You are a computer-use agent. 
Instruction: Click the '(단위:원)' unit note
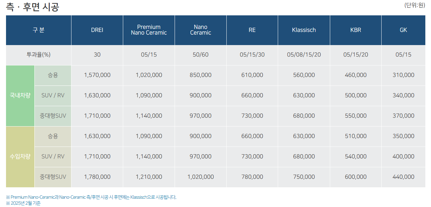(x=415, y=5)
